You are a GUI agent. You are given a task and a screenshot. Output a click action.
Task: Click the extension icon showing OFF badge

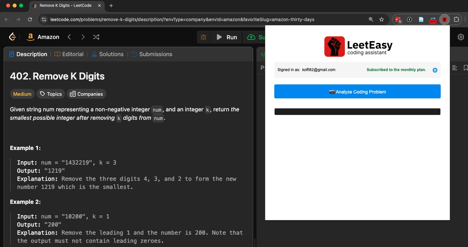[x=433, y=20]
